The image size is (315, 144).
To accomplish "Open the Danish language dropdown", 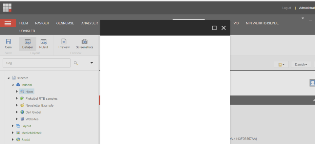I will pyautogui.click(x=301, y=65).
